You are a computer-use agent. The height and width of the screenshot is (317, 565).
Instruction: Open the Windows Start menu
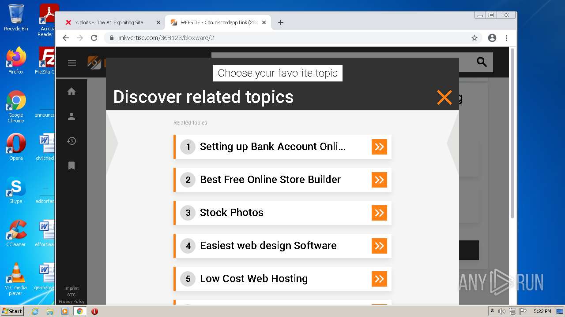point(12,311)
